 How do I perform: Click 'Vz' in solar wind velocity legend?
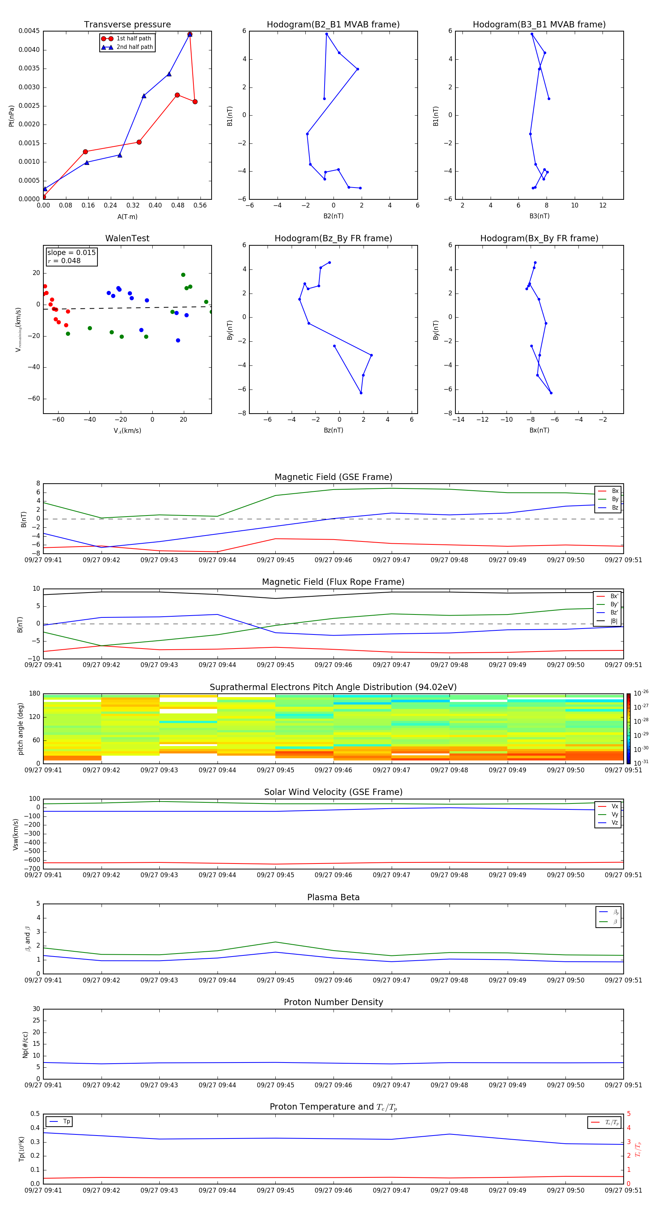coord(608,823)
